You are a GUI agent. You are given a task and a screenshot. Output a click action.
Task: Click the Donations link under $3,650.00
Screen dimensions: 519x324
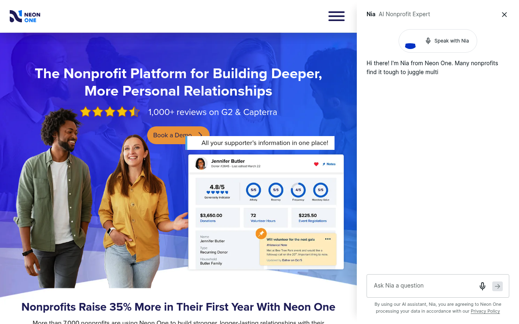tap(208, 221)
